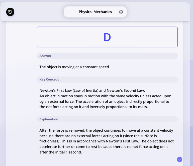
Task: Click the explanation line After the force is removed
Action: (x=106, y=130)
